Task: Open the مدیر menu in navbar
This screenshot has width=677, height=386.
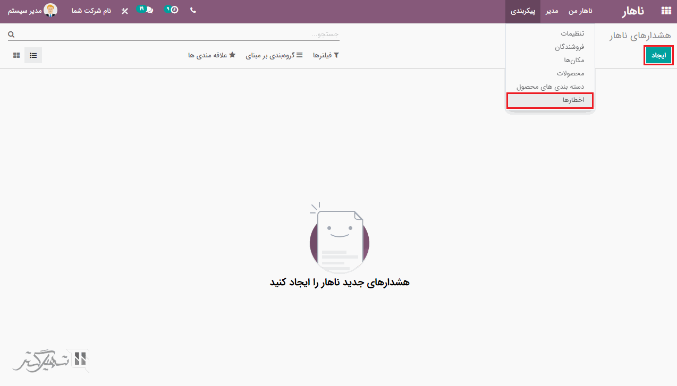Action: tap(552, 11)
